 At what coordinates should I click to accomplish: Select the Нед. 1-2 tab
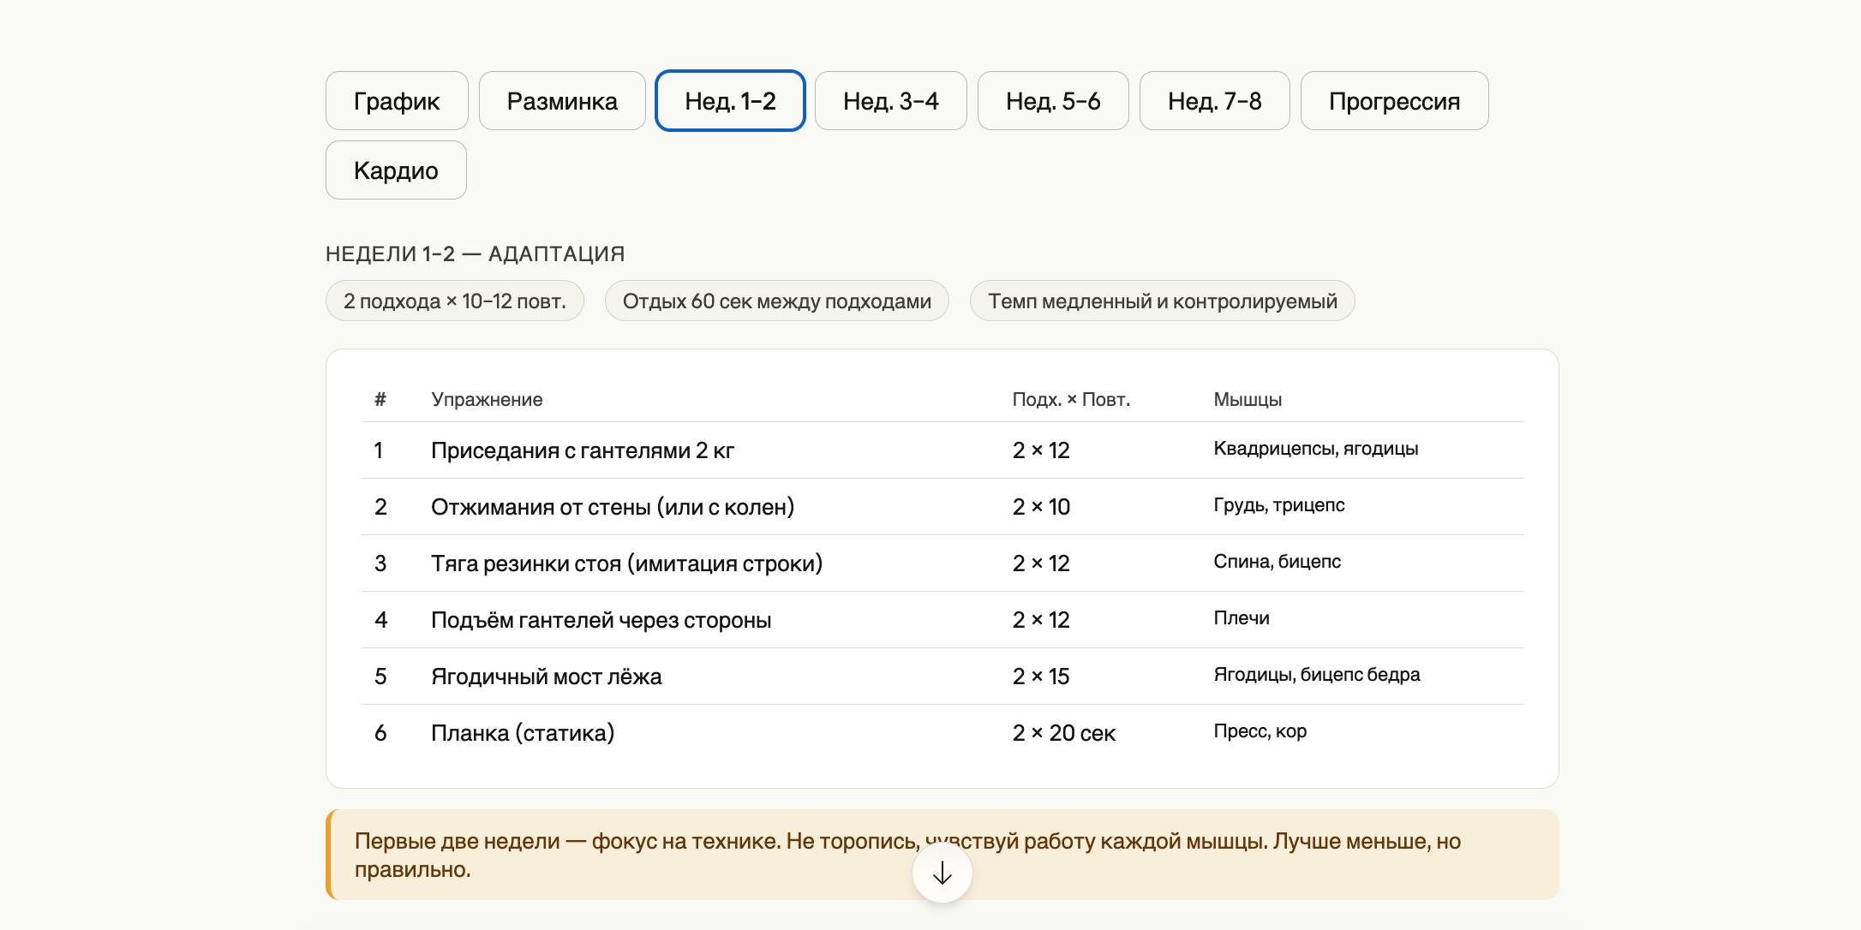pyautogui.click(x=730, y=101)
